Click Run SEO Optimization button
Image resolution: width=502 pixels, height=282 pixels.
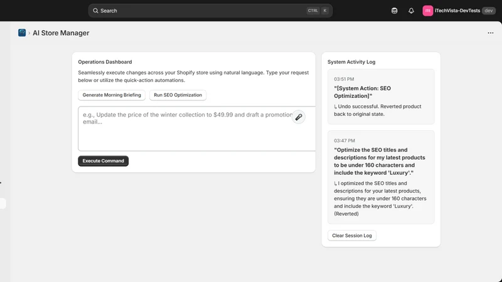(x=178, y=95)
